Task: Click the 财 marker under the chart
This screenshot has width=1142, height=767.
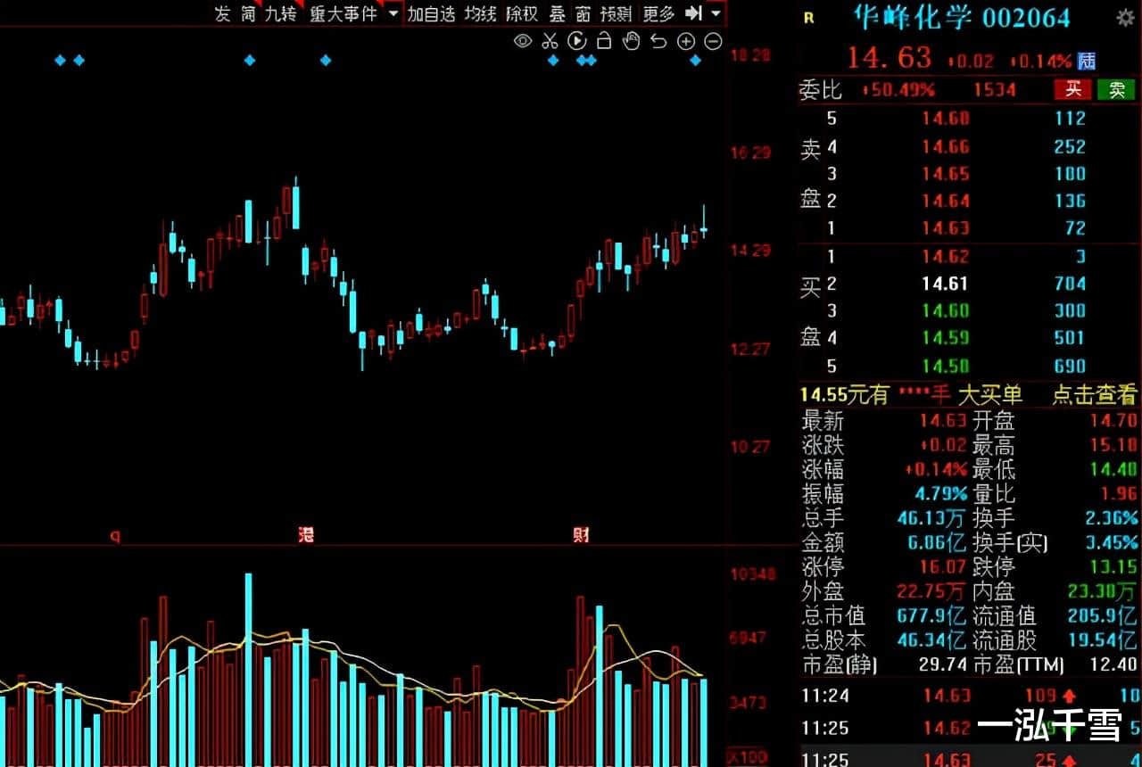Action: click(x=581, y=535)
